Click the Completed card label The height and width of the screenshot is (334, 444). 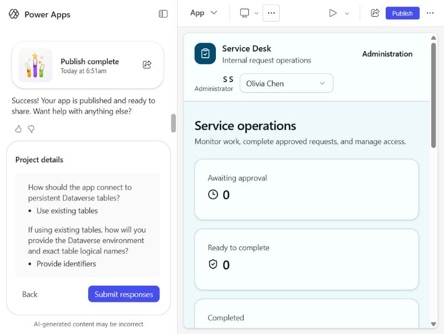tap(226, 317)
